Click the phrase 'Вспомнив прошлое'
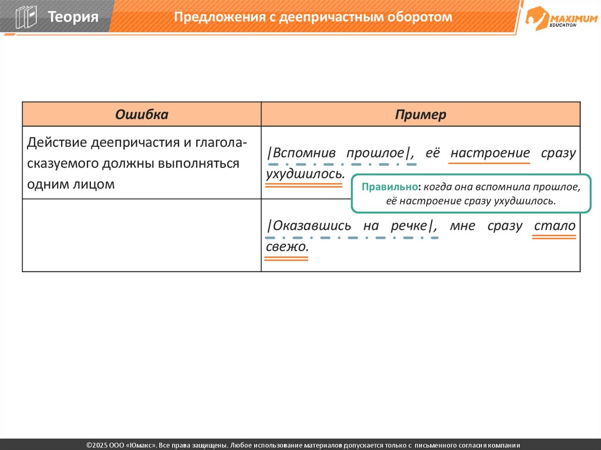The image size is (601, 450). click(339, 153)
